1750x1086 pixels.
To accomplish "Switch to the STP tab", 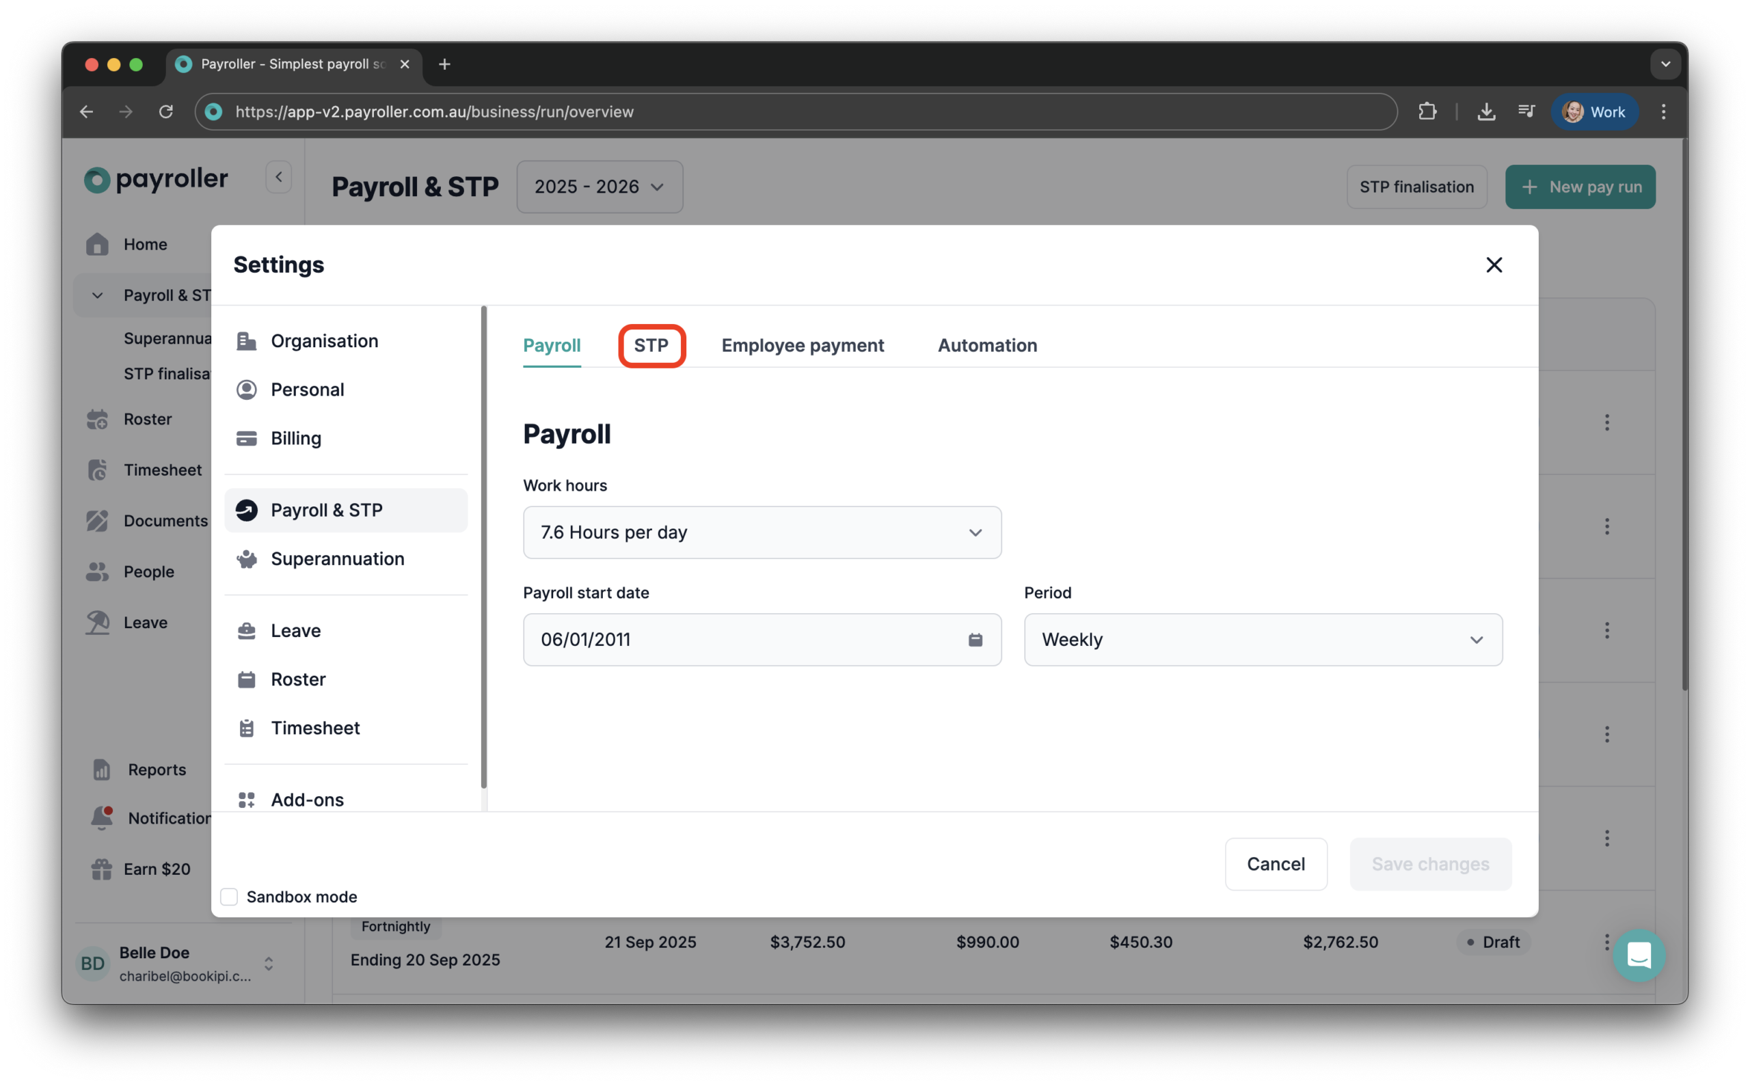I will pyautogui.click(x=651, y=345).
